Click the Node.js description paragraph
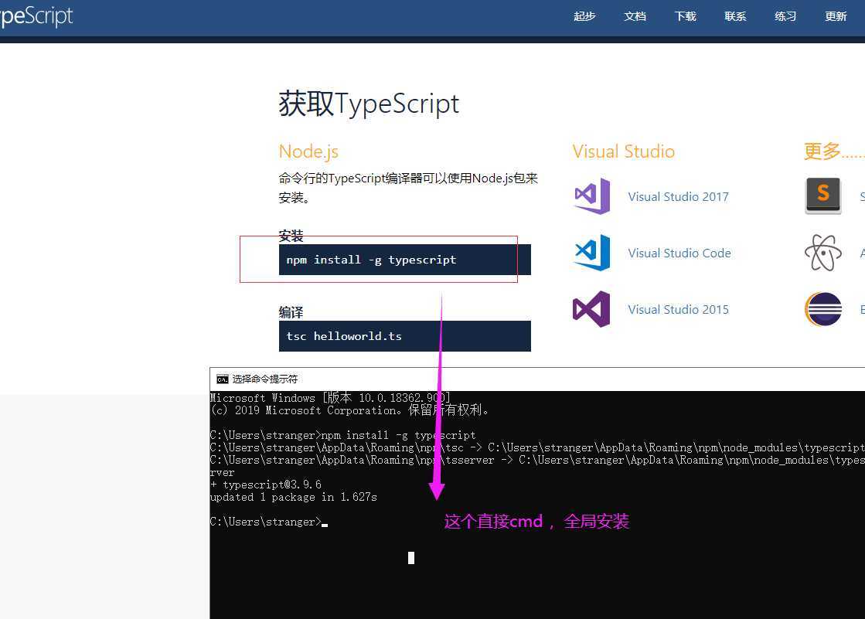The image size is (865, 619). click(x=408, y=188)
